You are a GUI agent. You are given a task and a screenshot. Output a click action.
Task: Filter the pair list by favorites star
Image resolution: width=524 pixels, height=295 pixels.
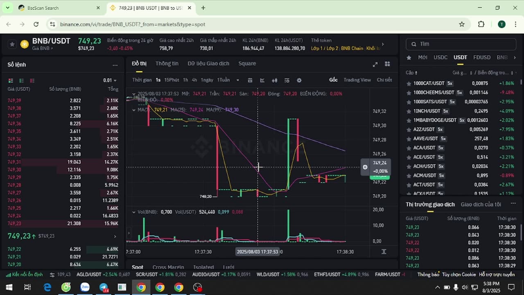(409, 57)
